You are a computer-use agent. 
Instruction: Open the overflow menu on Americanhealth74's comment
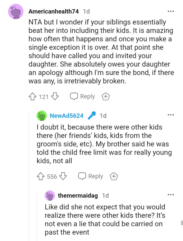[171, 11]
